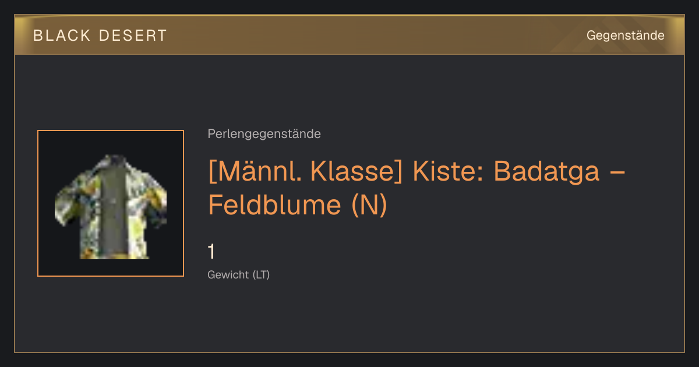Click the [Männl. Klasse] prefix in the title
This screenshot has width=699, height=367.
[x=305, y=172]
